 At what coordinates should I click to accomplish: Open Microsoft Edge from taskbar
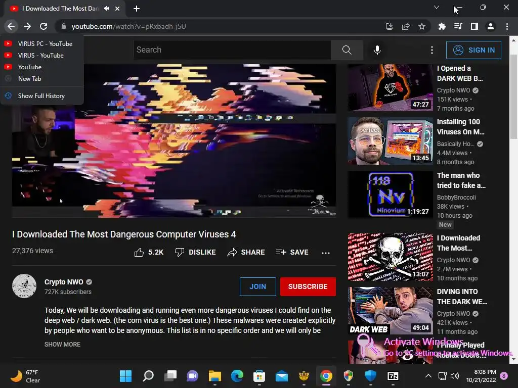coord(237,376)
